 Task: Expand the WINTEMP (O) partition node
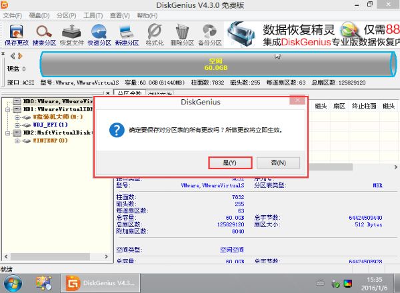[17, 141]
